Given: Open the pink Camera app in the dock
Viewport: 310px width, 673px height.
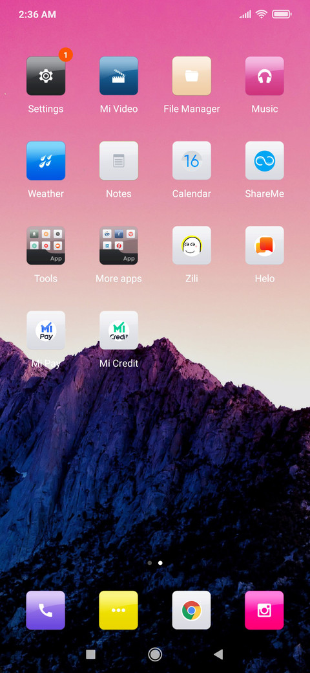Looking at the screenshot, I should (265, 610).
